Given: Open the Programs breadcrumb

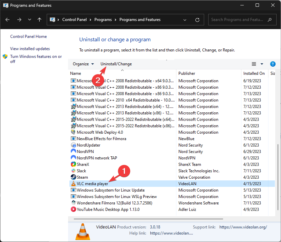Looking at the screenshot, I should point(103,20).
